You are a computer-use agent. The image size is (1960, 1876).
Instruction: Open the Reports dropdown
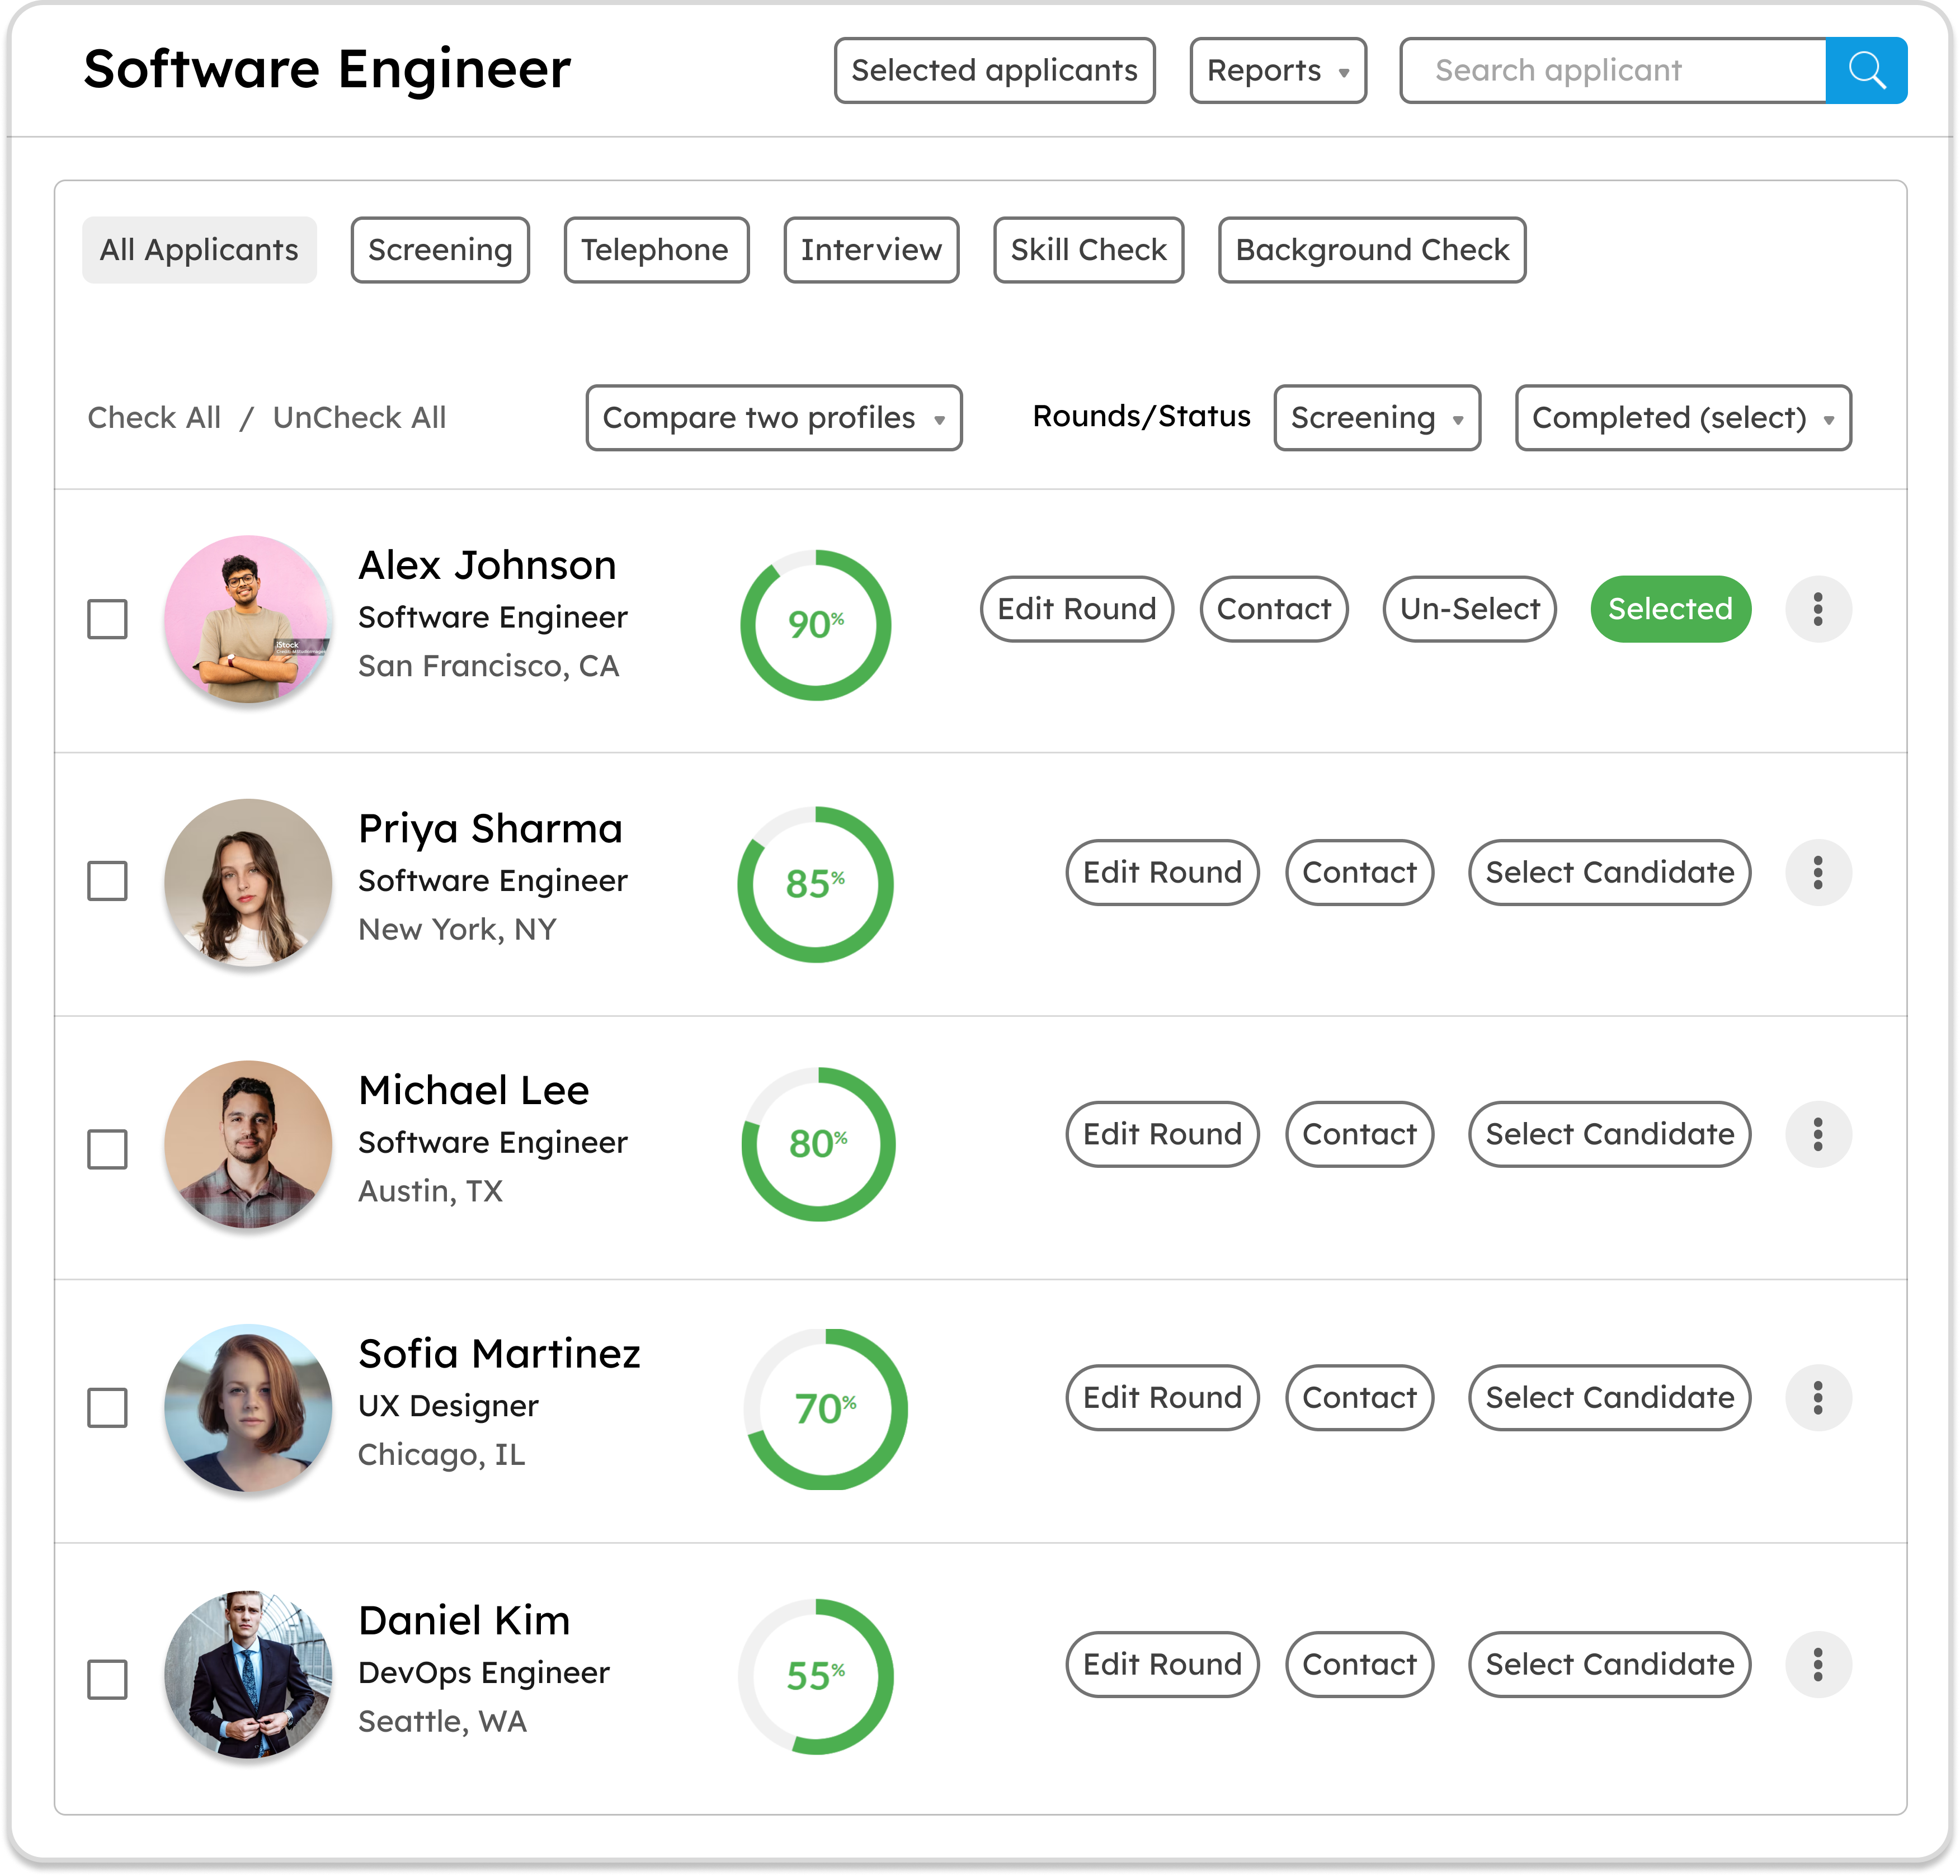tap(1277, 70)
